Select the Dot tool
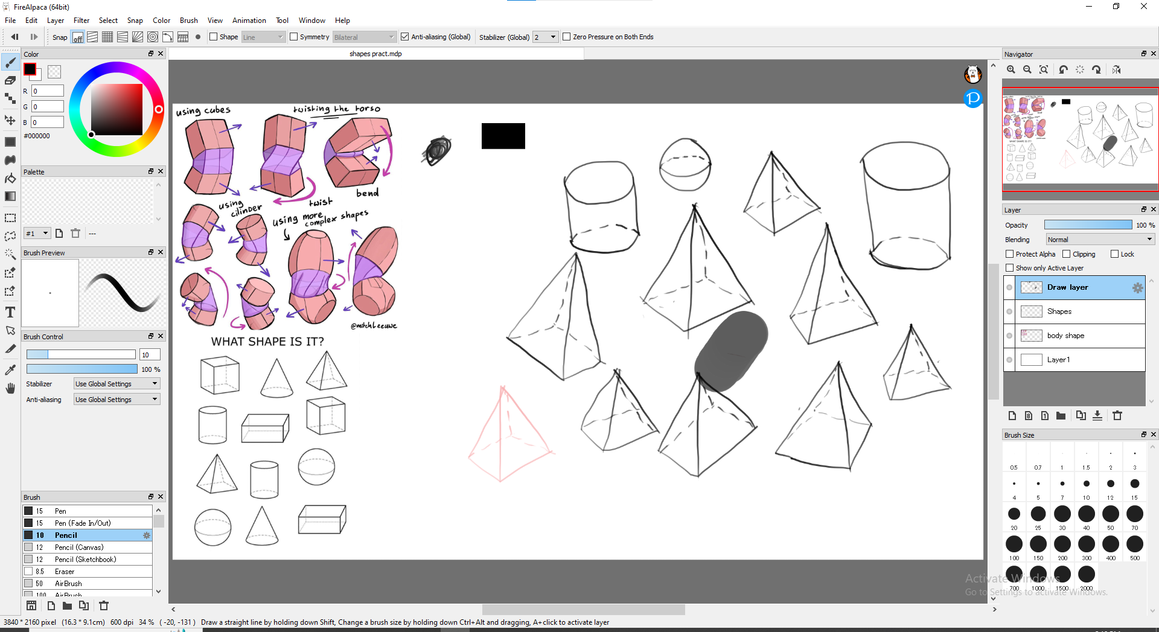The image size is (1159, 632). click(x=10, y=98)
